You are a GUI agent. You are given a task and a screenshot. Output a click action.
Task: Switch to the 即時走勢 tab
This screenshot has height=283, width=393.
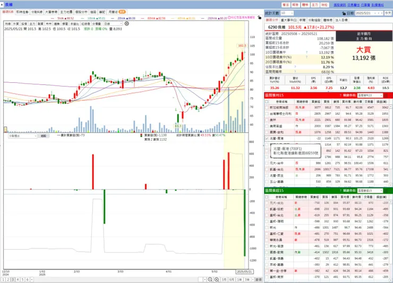22,12
